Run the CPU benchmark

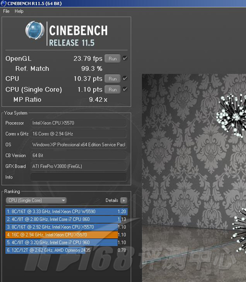point(113,79)
